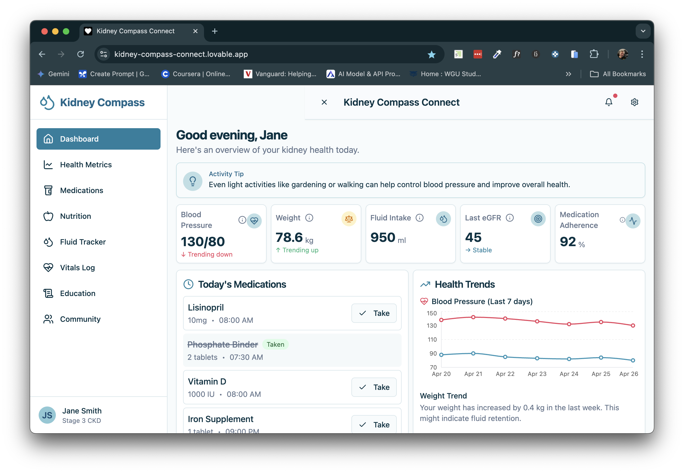Click Medication Adherence info icon
Screen dimensions: 684x473
click(622, 220)
